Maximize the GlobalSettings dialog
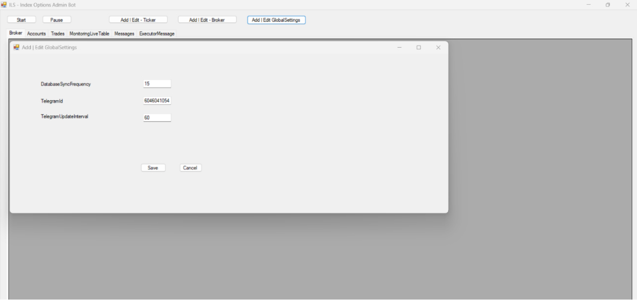Image resolution: width=637 pixels, height=300 pixels. [418, 47]
